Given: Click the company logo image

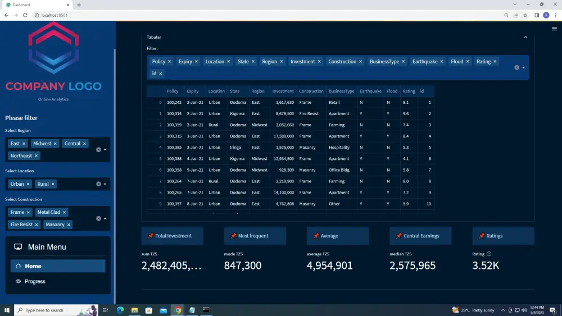Looking at the screenshot, I should (53, 57).
